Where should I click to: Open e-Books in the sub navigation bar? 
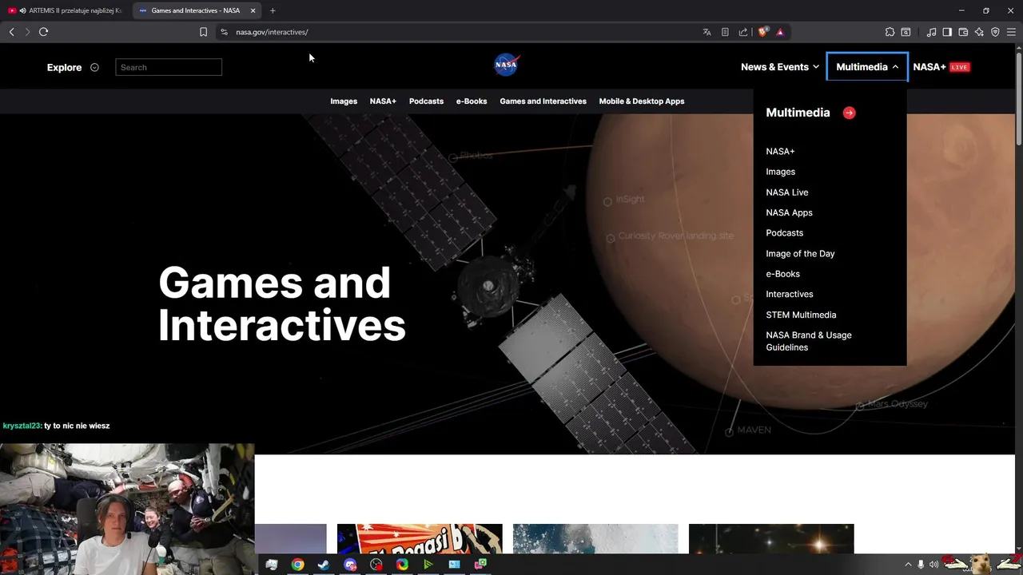pyautogui.click(x=472, y=101)
